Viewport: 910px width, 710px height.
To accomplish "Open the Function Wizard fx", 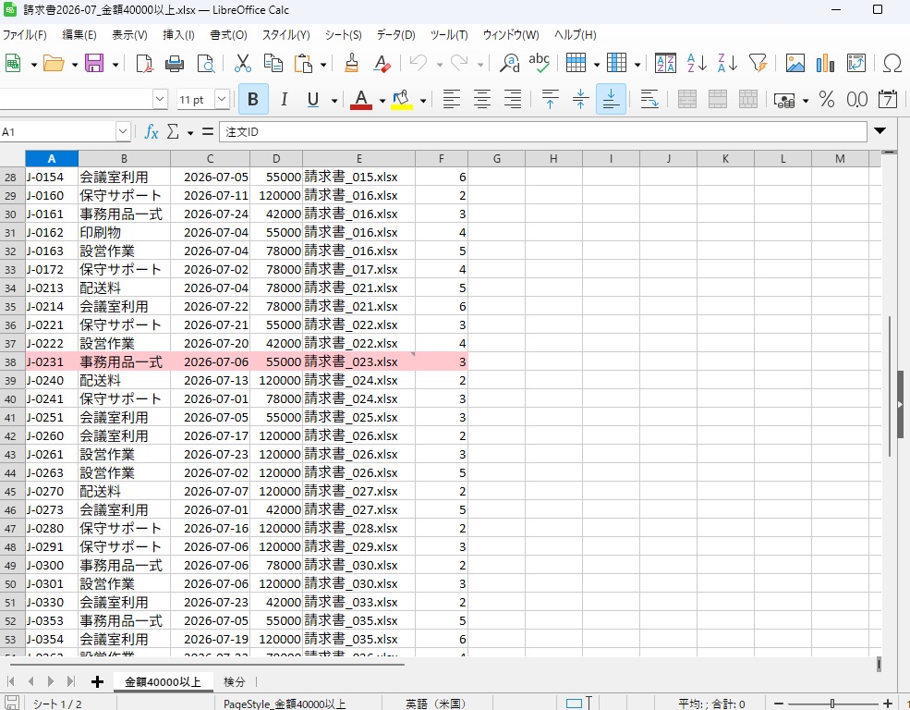I will pyautogui.click(x=151, y=132).
